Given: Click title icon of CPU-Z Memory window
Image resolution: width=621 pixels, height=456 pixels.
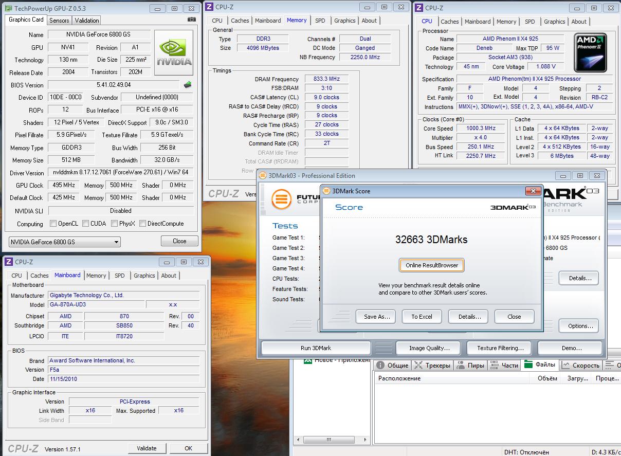Looking at the screenshot, I should (x=208, y=7).
